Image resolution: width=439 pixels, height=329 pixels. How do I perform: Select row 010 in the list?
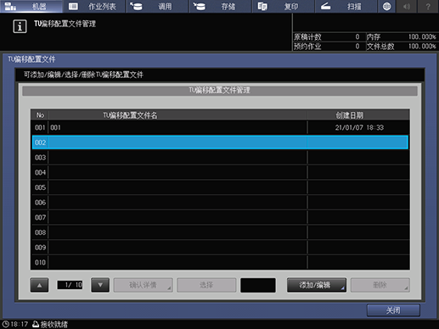[220, 262]
